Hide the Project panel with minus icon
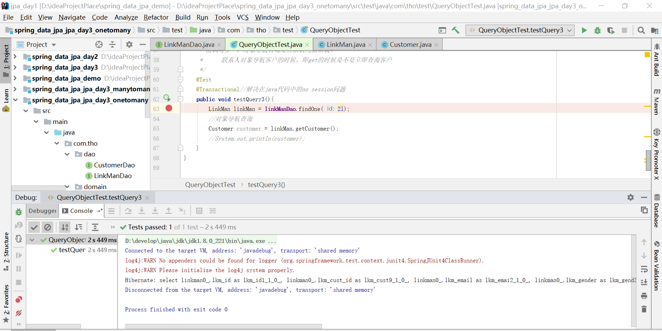 (x=142, y=44)
